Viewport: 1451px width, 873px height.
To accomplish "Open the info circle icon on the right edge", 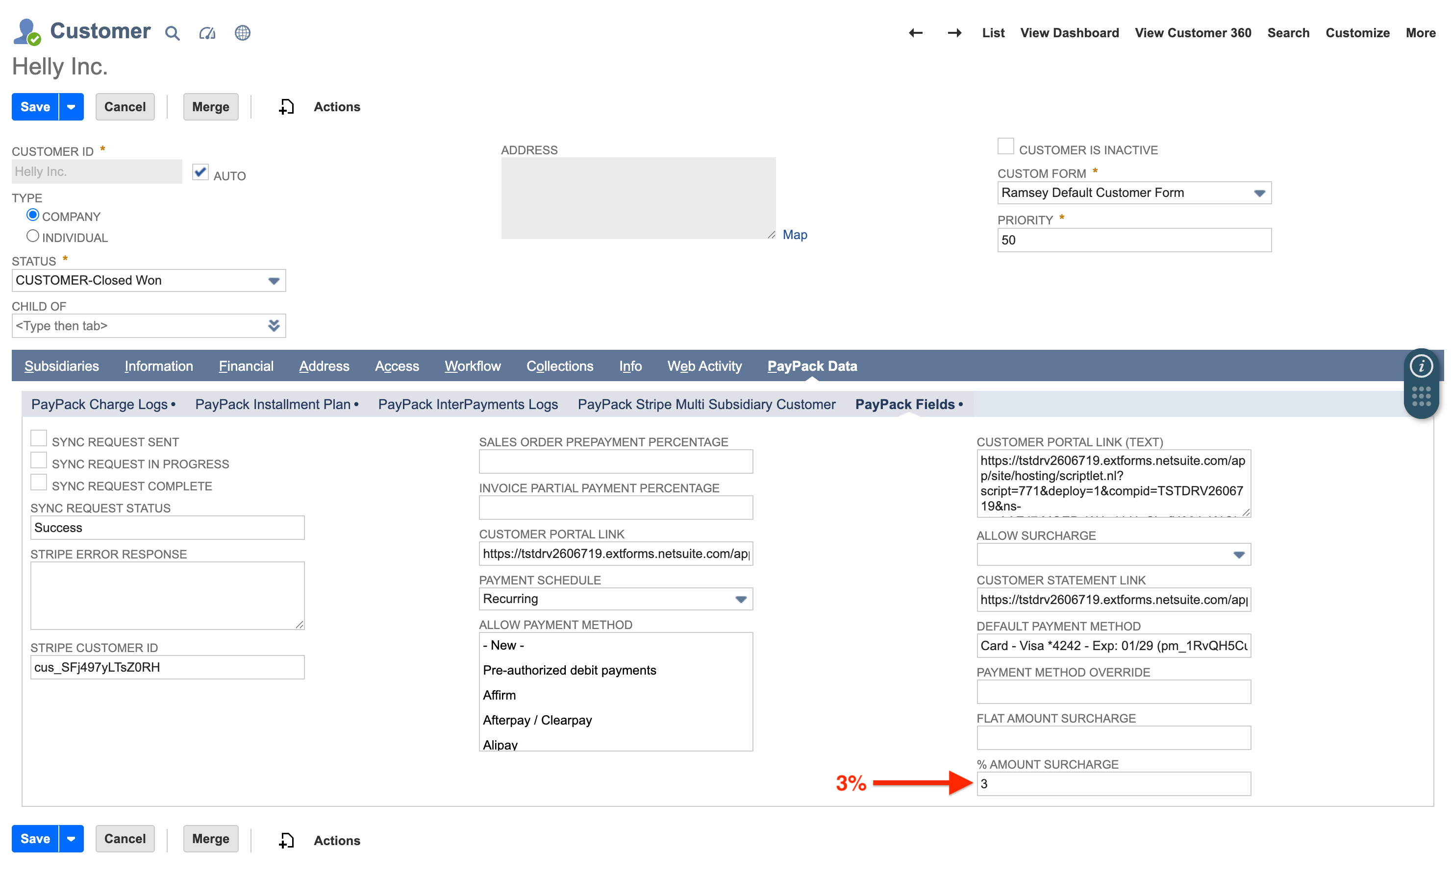I will [1422, 365].
